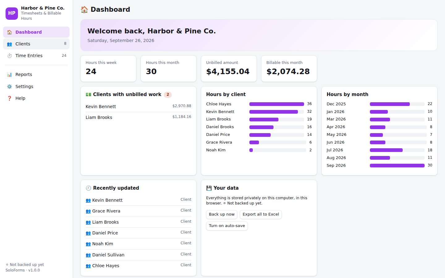This screenshot has width=445, height=278.
Task: Open the Dashboard page from sidebar
Action: [36, 32]
